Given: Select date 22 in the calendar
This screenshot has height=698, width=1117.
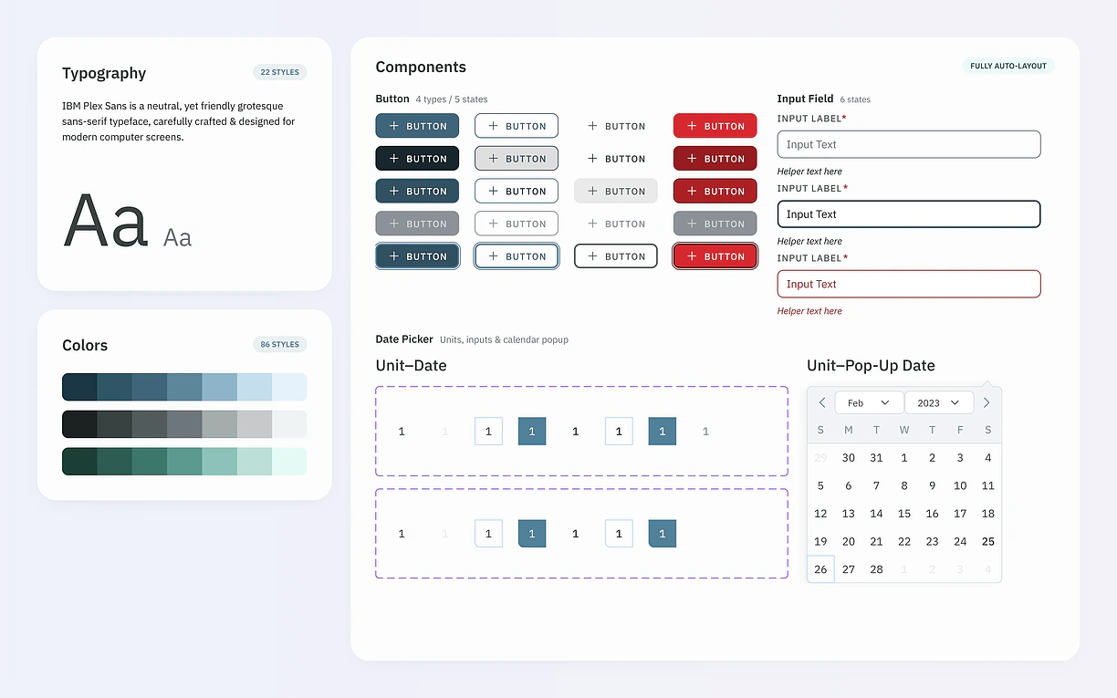Looking at the screenshot, I should pyautogui.click(x=904, y=541).
